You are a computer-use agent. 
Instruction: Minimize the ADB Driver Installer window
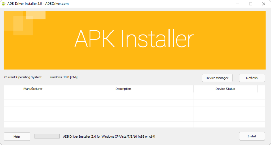click(238, 4)
